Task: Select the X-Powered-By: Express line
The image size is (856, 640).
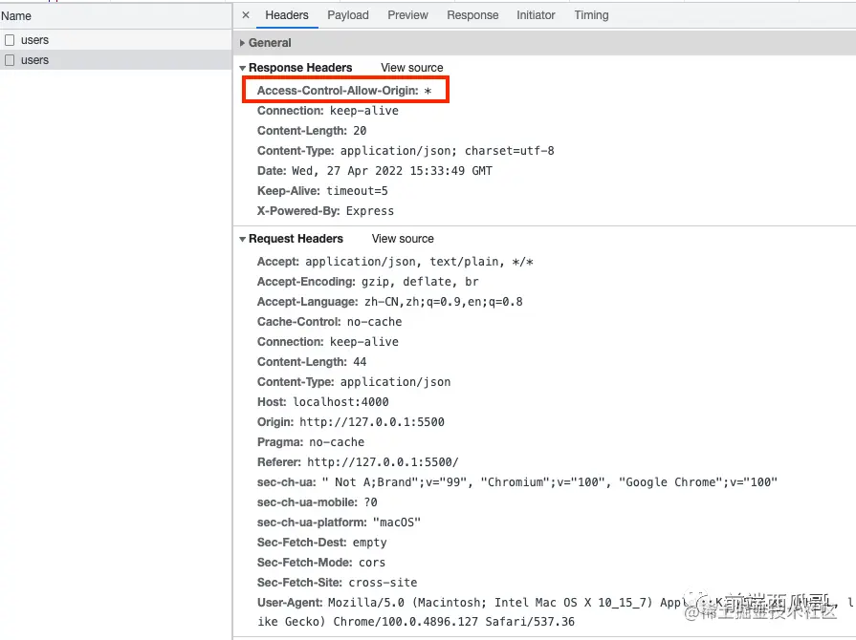Action: (x=325, y=211)
